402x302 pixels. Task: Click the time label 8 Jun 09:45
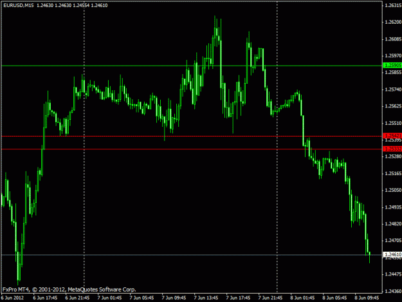click(x=367, y=297)
